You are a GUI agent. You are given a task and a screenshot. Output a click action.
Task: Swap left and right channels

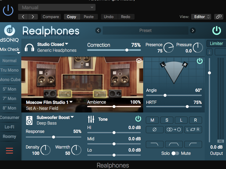(193, 130)
